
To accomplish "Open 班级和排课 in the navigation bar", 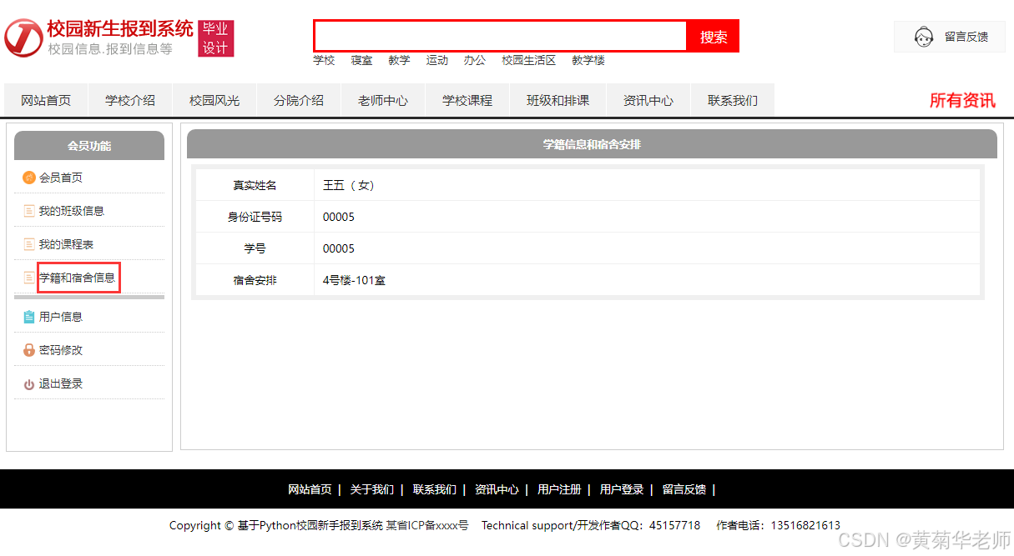I will (x=557, y=100).
